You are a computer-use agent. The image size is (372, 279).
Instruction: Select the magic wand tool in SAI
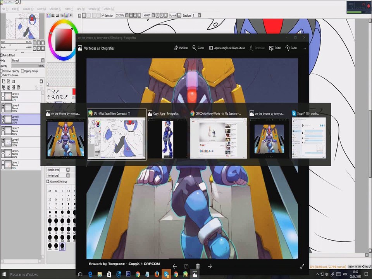[x=57, y=91]
